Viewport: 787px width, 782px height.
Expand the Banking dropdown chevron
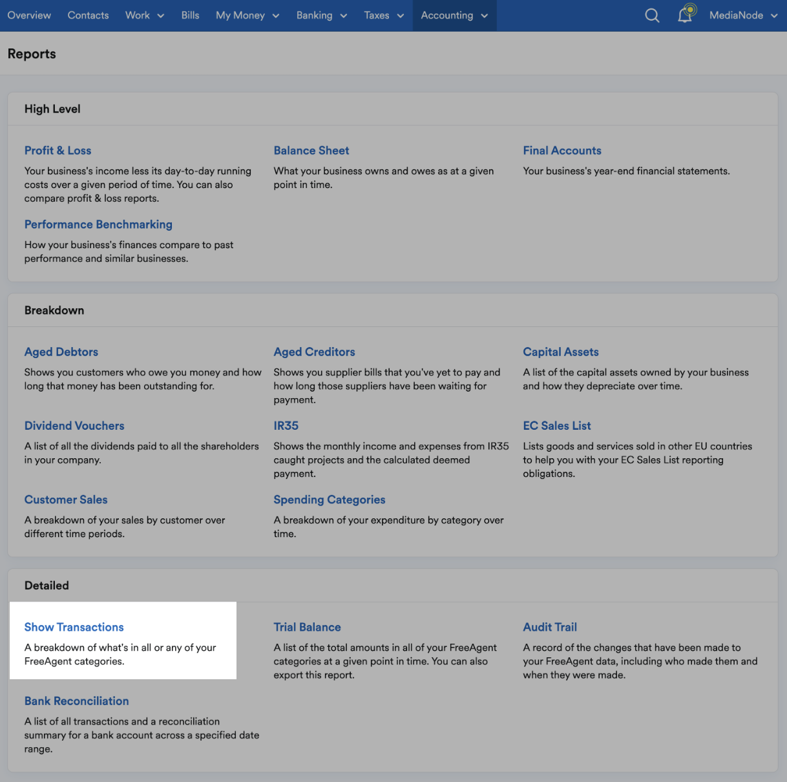tap(344, 16)
